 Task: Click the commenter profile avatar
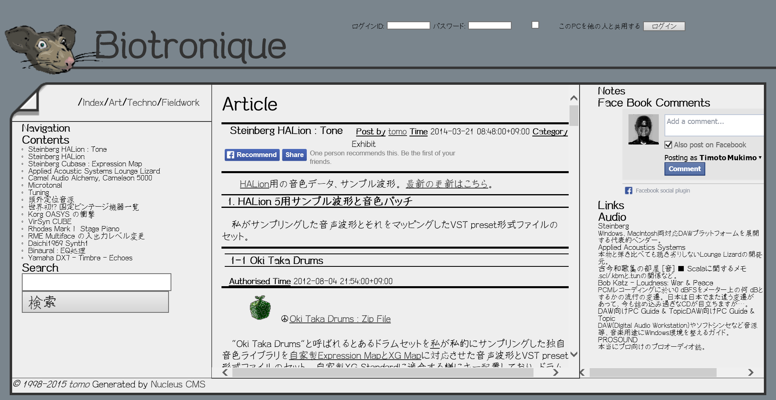click(643, 129)
